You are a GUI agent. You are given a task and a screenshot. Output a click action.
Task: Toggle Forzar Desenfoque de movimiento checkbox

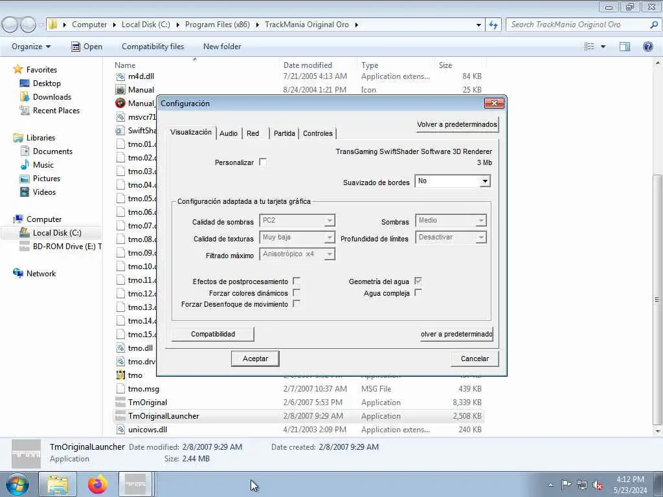point(297,304)
